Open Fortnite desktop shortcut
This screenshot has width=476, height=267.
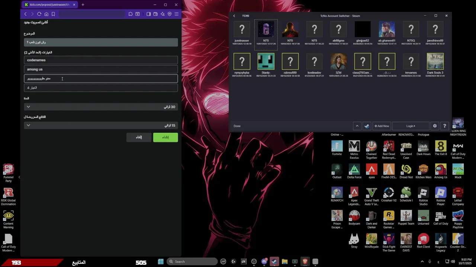pos(337,148)
